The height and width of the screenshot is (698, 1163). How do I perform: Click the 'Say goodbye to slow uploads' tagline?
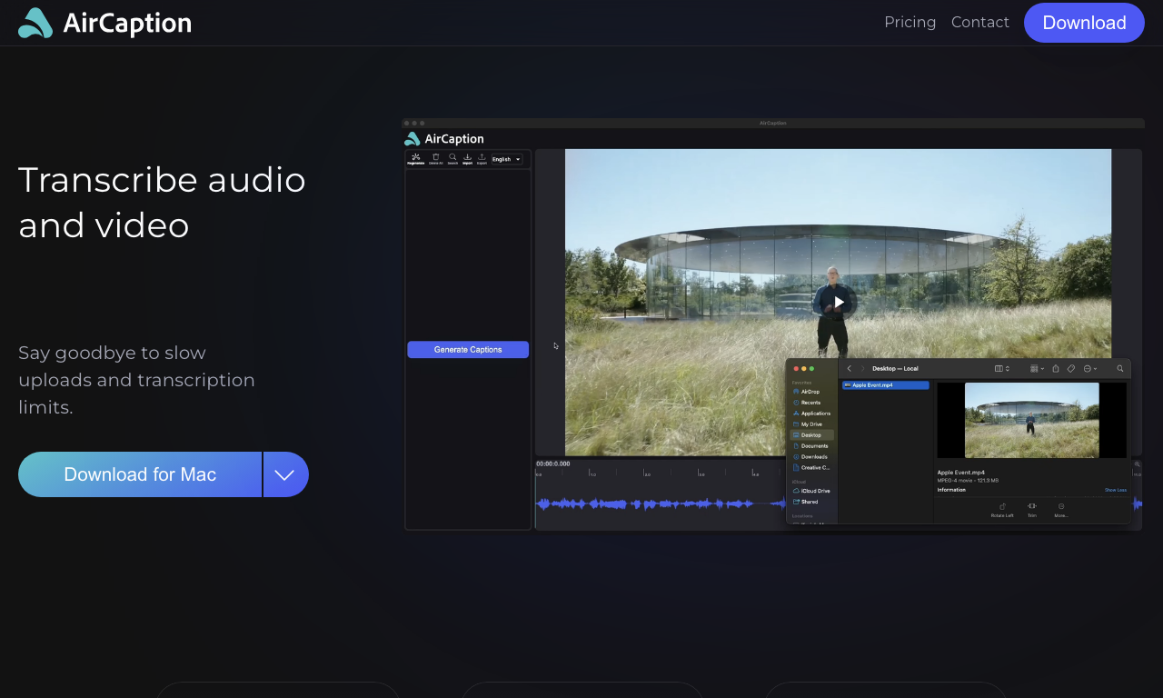(x=136, y=380)
